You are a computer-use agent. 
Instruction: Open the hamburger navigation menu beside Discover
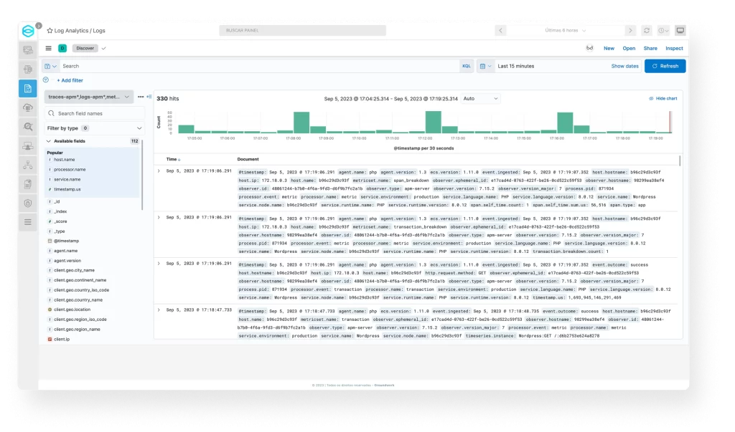(48, 49)
